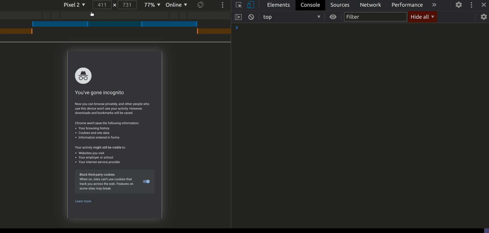Go to the Network tab

(x=370, y=5)
